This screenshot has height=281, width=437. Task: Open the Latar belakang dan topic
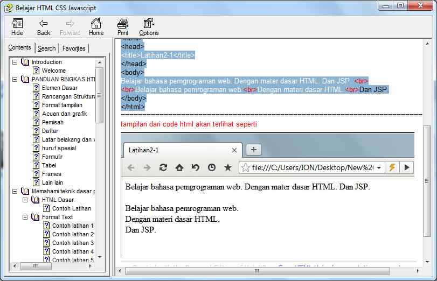pyautogui.click(x=68, y=140)
